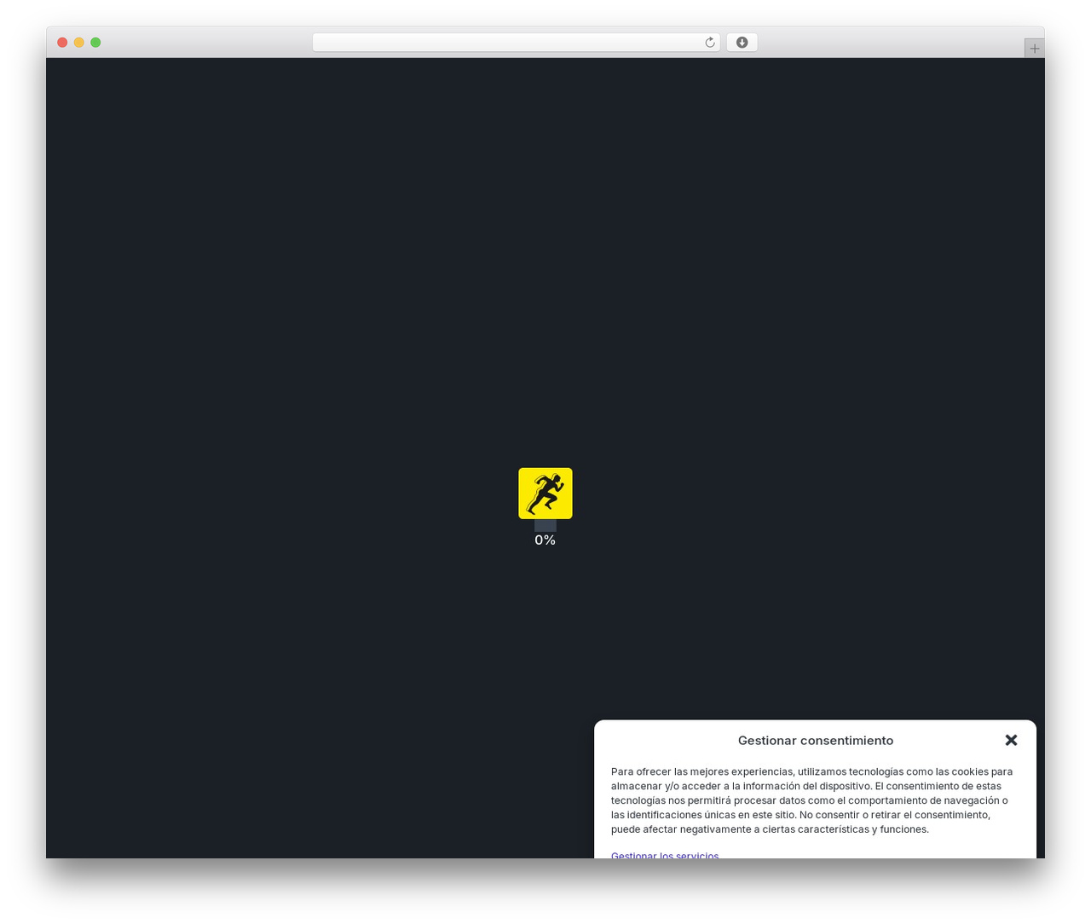This screenshot has height=924, width=1091.
Task: Click the Gestionar consentimiento heading
Action: pyautogui.click(x=816, y=741)
